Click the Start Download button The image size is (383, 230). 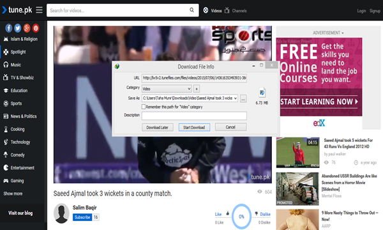click(x=194, y=127)
